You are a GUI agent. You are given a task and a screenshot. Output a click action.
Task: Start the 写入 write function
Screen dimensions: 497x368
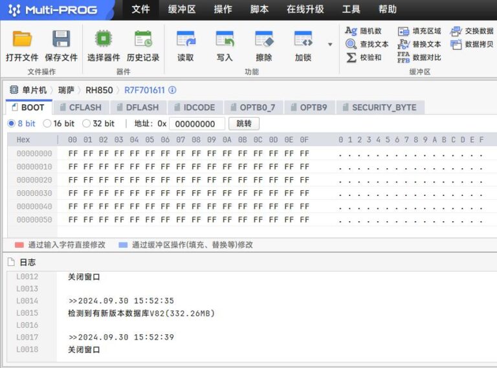pyautogui.click(x=225, y=39)
